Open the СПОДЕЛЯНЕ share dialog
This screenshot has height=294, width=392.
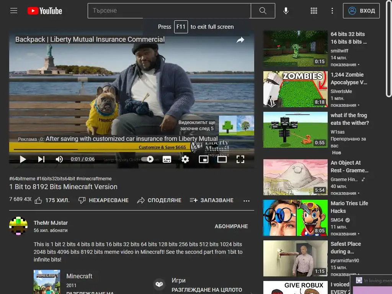(159, 200)
